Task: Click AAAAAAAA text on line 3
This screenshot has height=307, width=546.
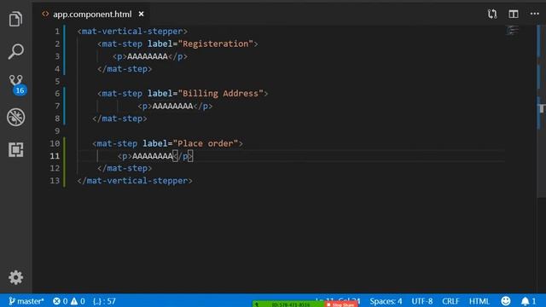Action: (148, 56)
